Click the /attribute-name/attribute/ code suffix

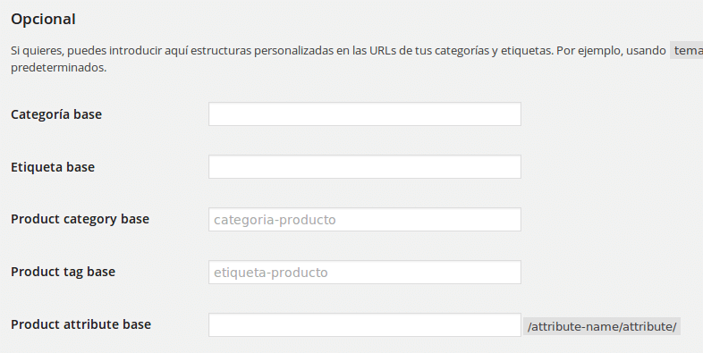602,326
